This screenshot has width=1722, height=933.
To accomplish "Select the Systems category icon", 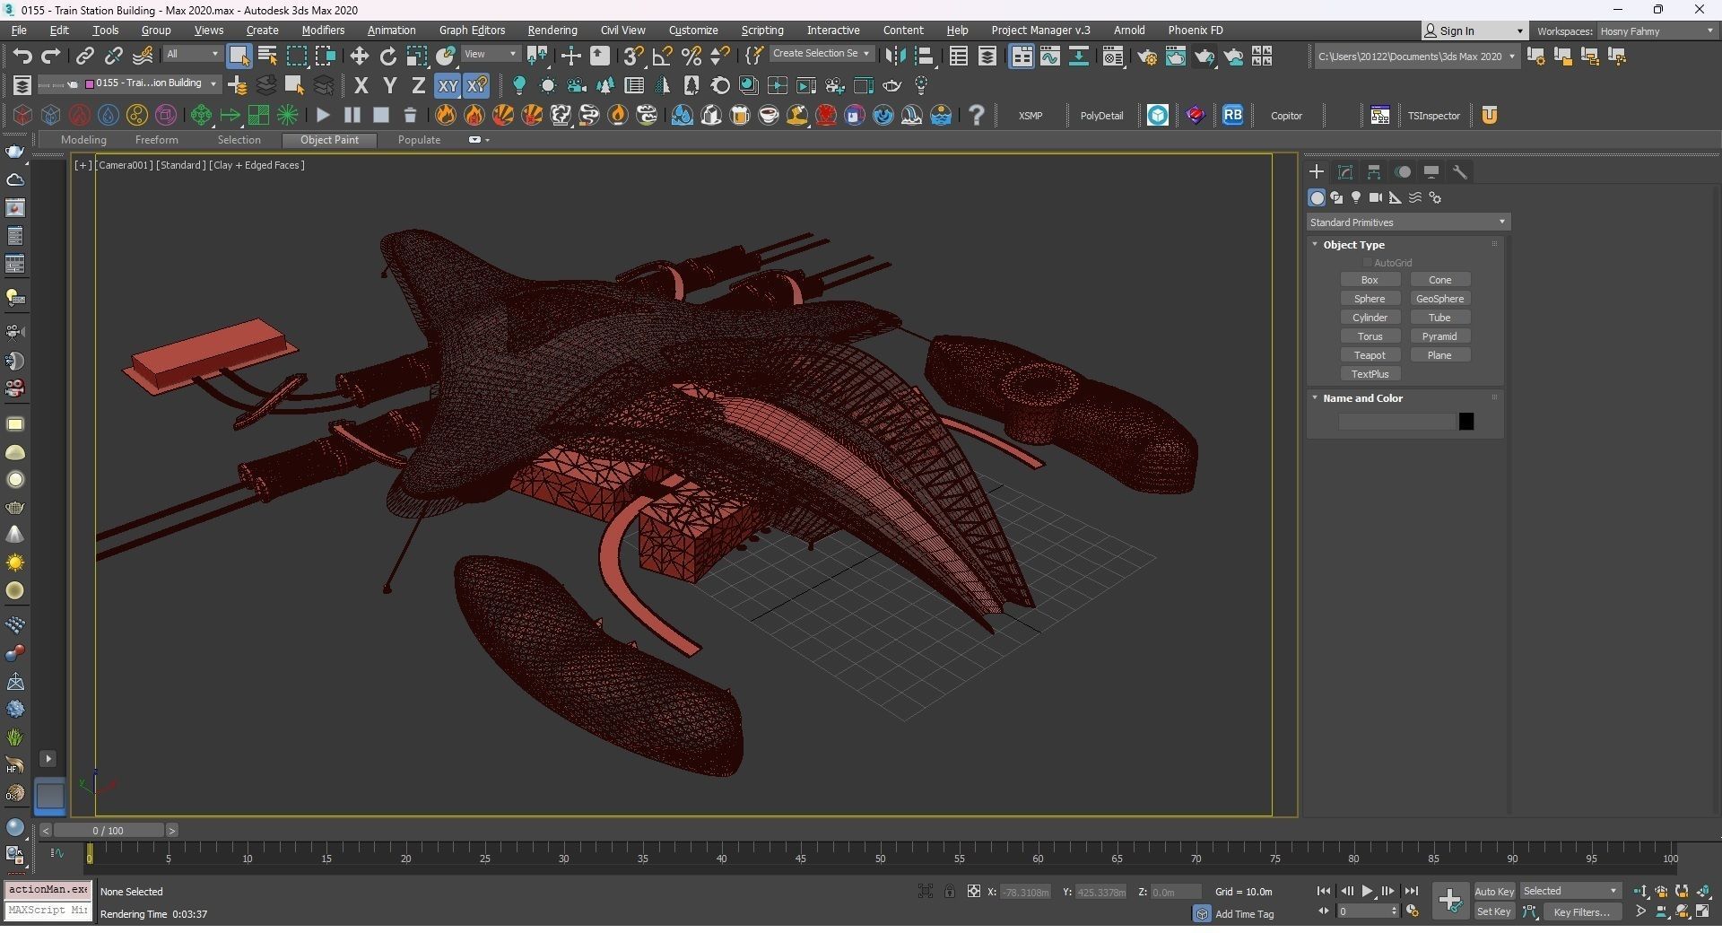I will point(1435,198).
